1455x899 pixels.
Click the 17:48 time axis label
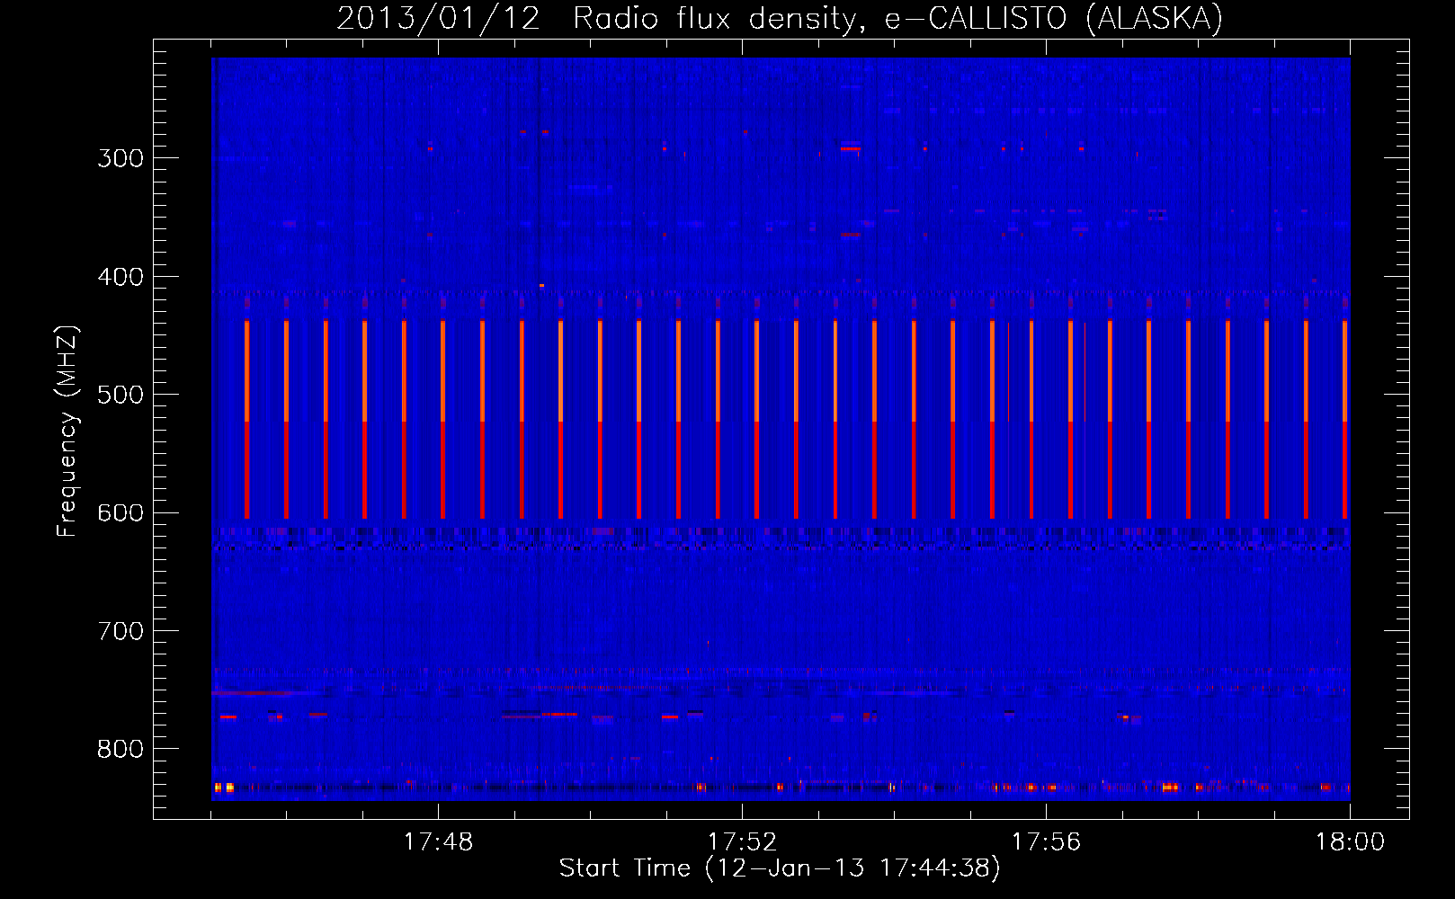438,842
